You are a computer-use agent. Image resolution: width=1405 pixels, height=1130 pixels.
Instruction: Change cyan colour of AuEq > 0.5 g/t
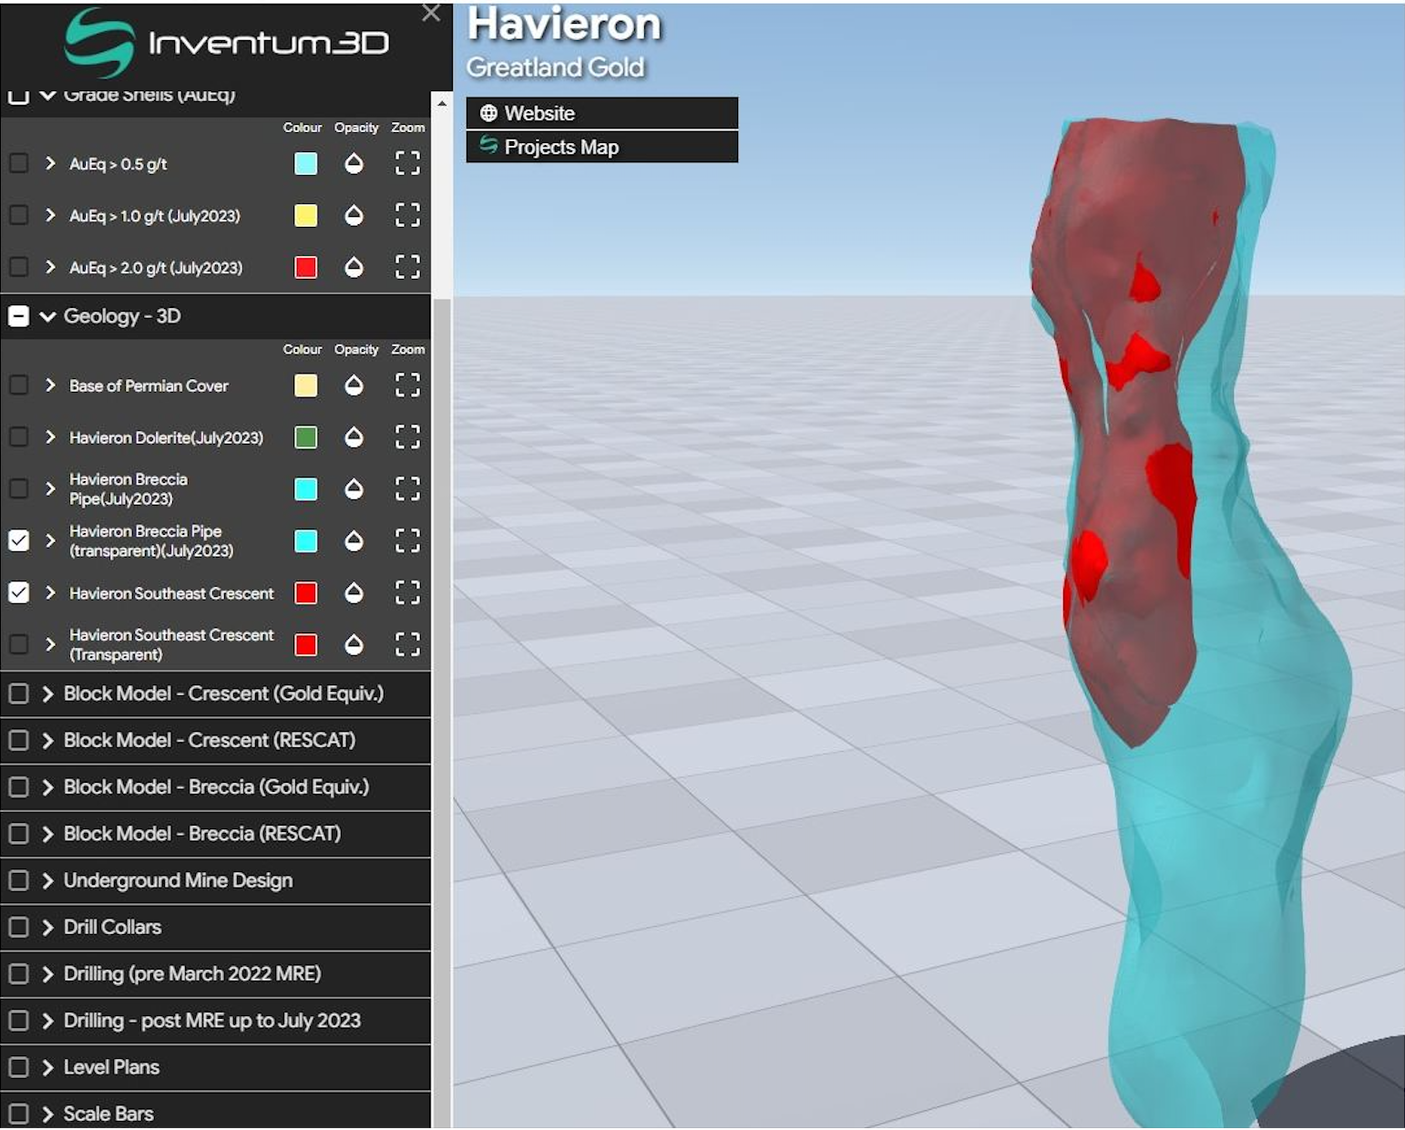pyautogui.click(x=306, y=163)
